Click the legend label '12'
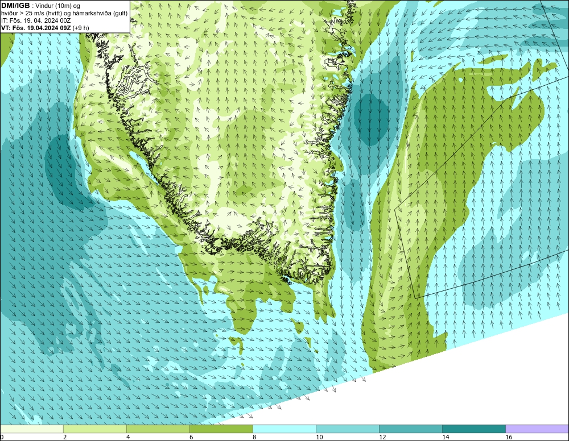 (382, 438)
